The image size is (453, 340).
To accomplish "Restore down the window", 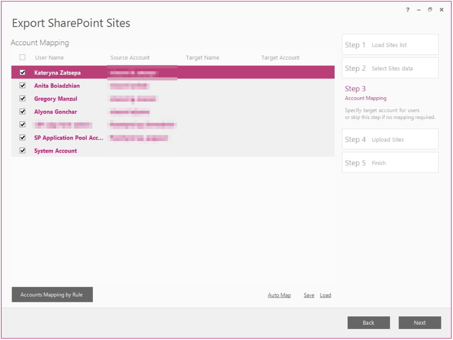I will pos(430,10).
